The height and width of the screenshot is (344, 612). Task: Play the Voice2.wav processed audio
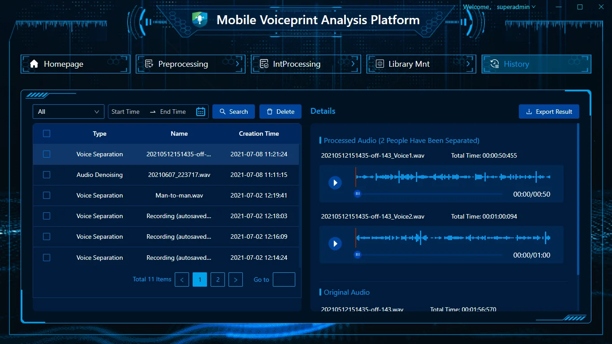click(335, 244)
